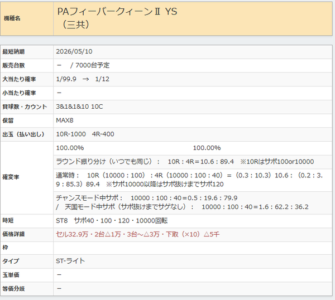The image size is (335, 300).
Task: Select the ST8 サポ40・100・120・10000回転 value
Action: pos(112,220)
